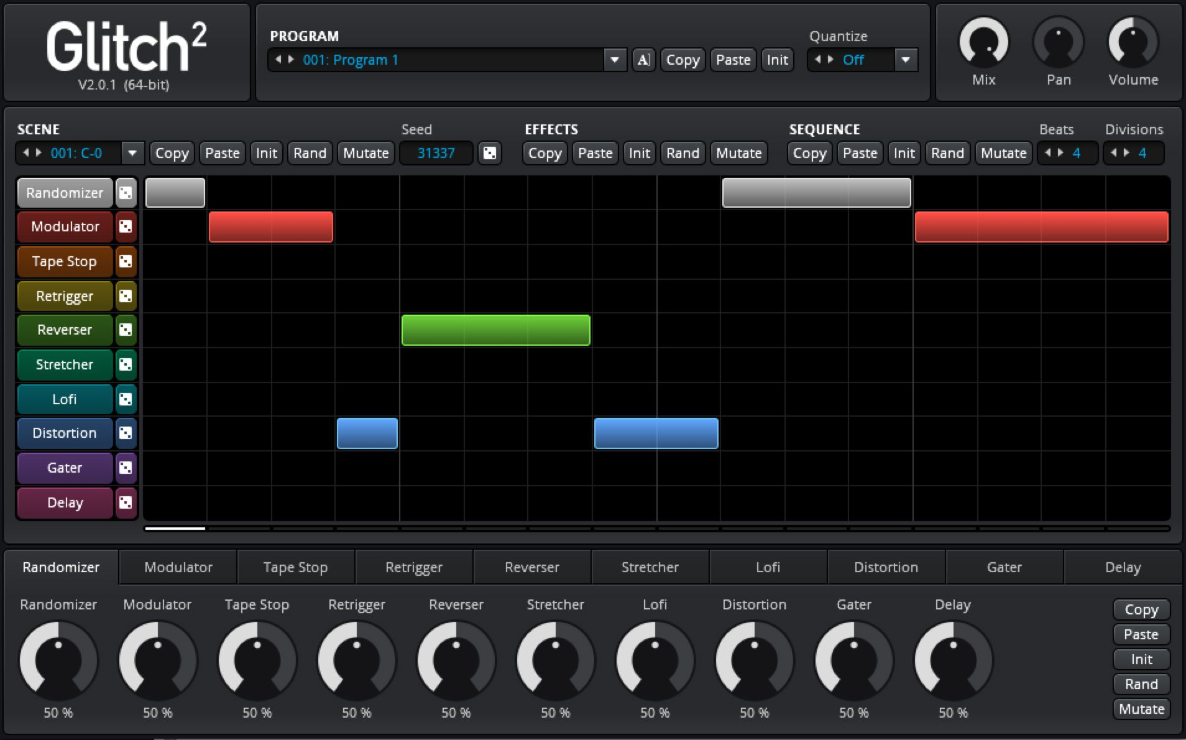Click the Delay row dice icon
The image size is (1186, 740).
pos(126,502)
